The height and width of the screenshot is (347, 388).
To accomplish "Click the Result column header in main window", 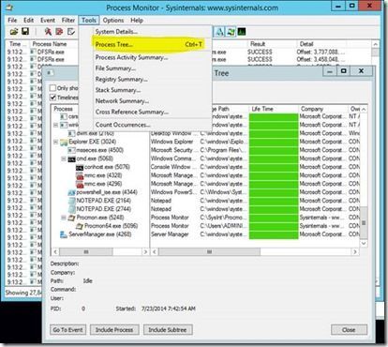I will pos(271,44).
